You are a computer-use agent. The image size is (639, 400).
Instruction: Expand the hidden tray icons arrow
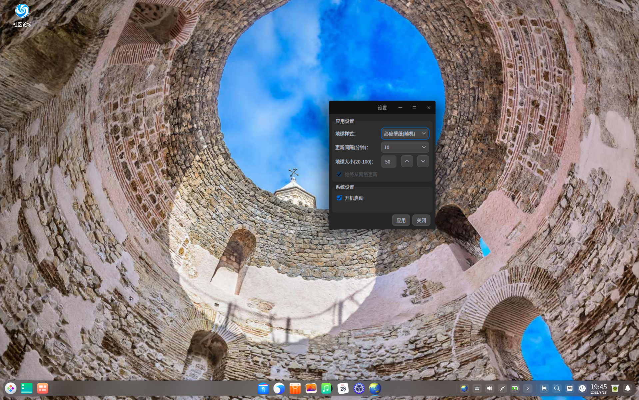tap(528, 388)
